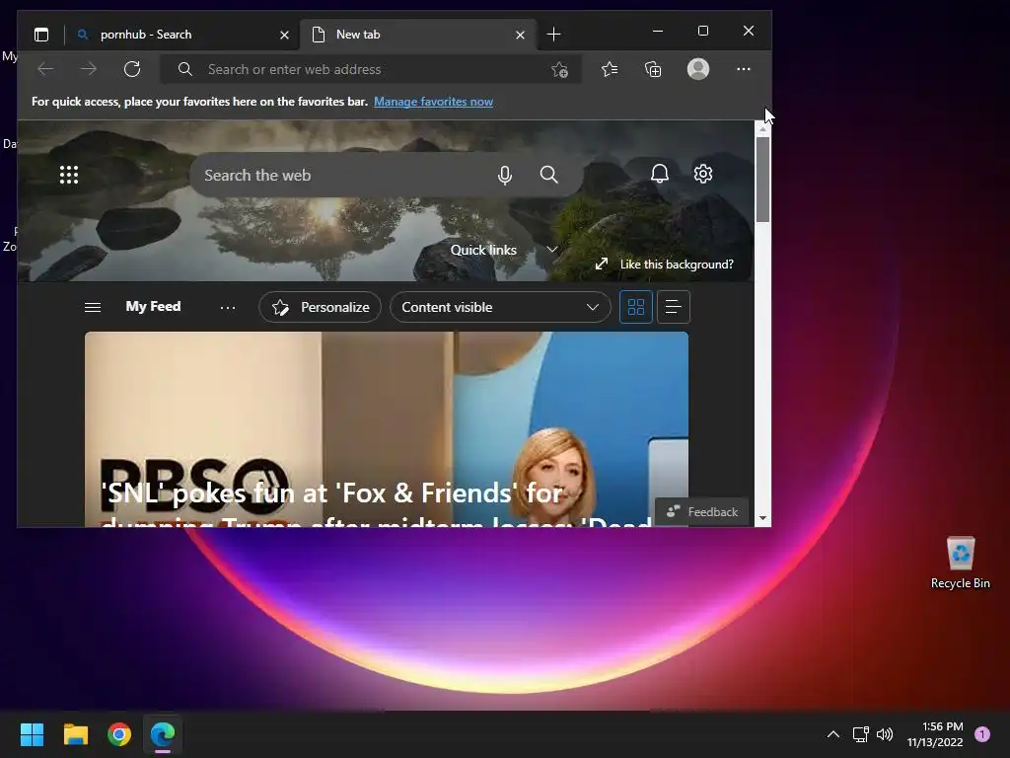The width and height of the screenshot is (1010, 758).
Task: Click Like this background? link
Action: [x=664, y=265]
